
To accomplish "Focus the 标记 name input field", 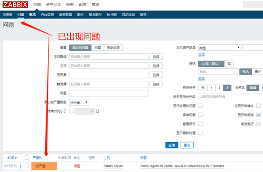I will [218, 72].
